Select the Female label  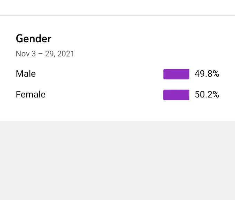point(30,94)
